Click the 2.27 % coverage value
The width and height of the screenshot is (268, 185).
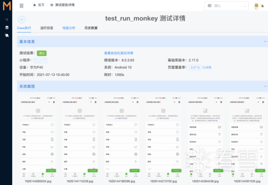point(195,68)
